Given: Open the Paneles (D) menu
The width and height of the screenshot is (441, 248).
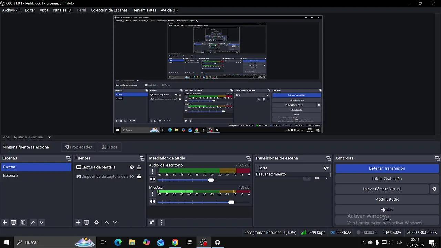Looking at the screenshot, I should [62, 10].
